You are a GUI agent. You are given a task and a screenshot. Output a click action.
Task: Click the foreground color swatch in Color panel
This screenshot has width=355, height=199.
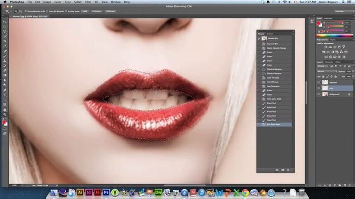click(x=318, y=23)
